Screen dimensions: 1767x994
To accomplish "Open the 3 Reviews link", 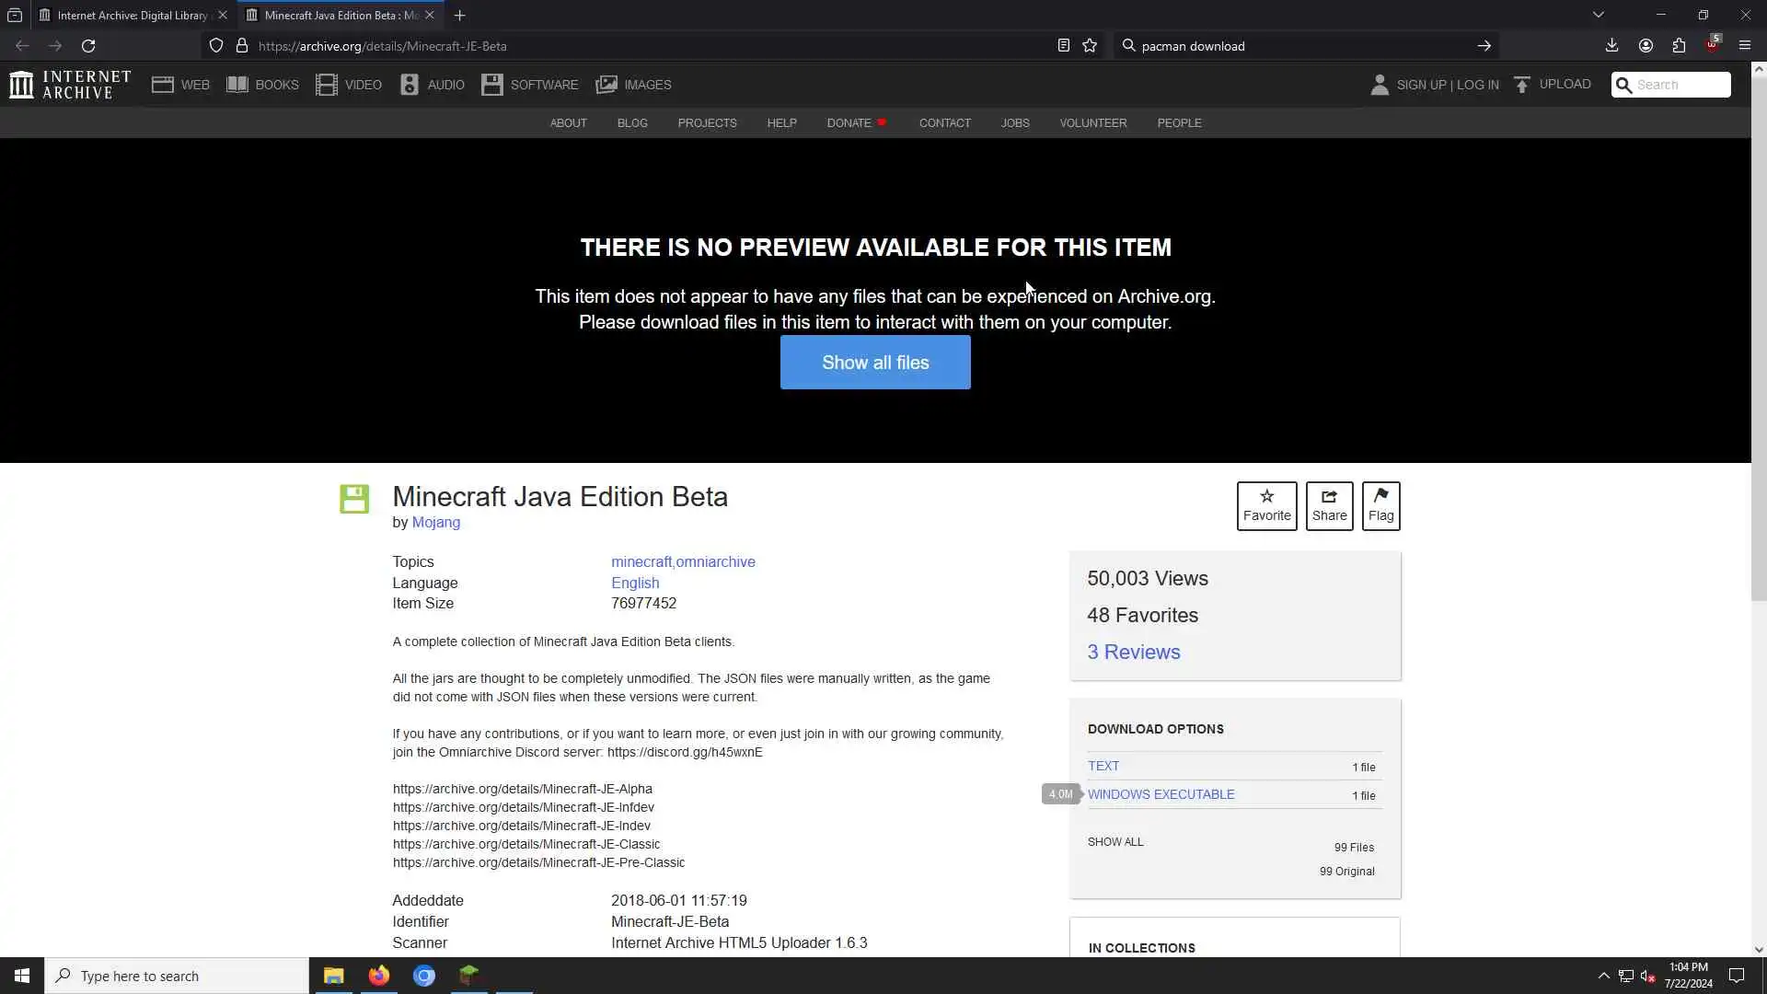I will point(1133,653).
